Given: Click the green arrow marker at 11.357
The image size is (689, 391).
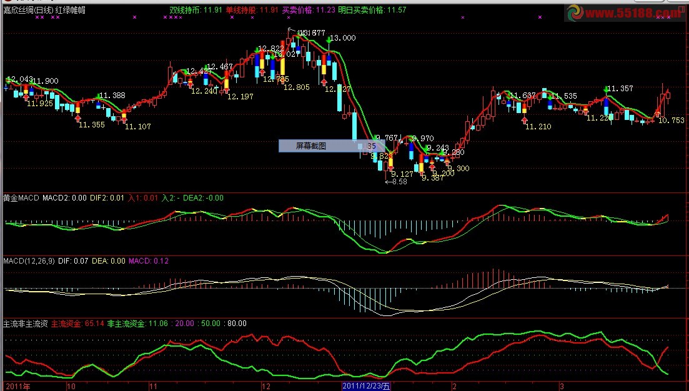Looking at the screenshot, I should 607,89.
